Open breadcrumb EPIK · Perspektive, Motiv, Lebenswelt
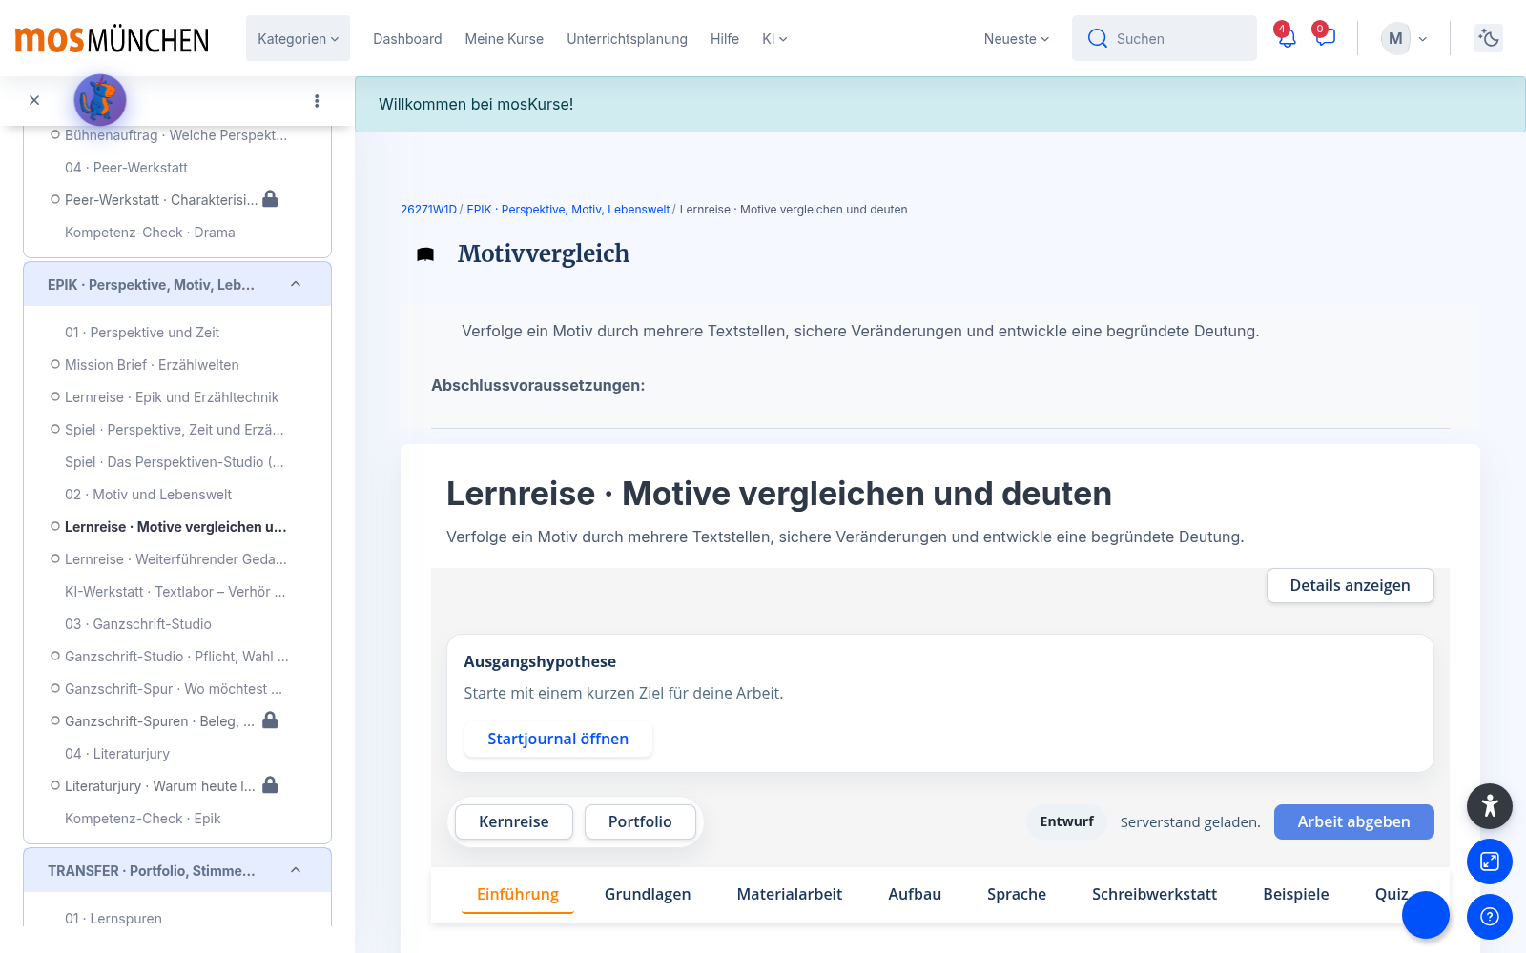 568,210
